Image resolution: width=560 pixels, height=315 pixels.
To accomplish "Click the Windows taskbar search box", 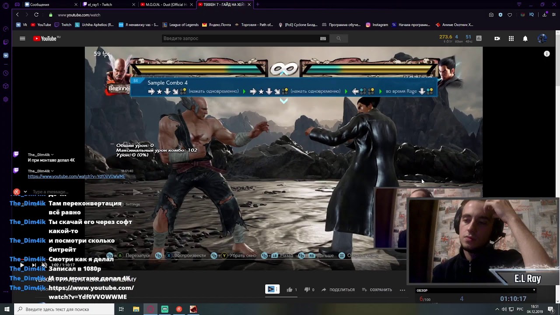I will [x=64, y=309].
